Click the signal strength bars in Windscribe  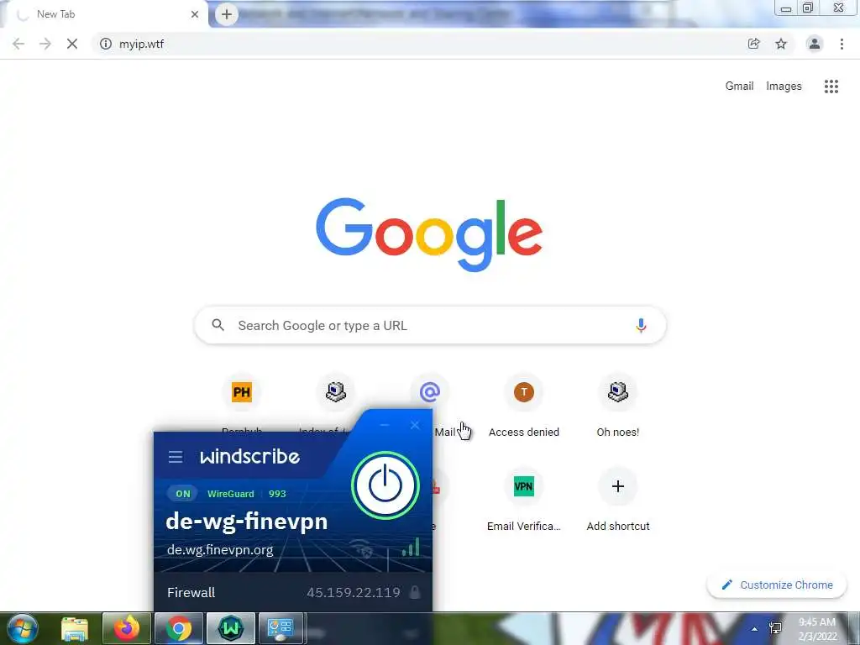pos(411,547)
